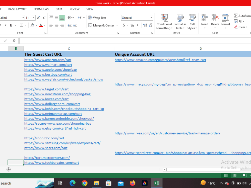Image resolution: width=251 pixels, height=188 pixels.
Task: Apply top vertical alignment
Action: [51, 18]
